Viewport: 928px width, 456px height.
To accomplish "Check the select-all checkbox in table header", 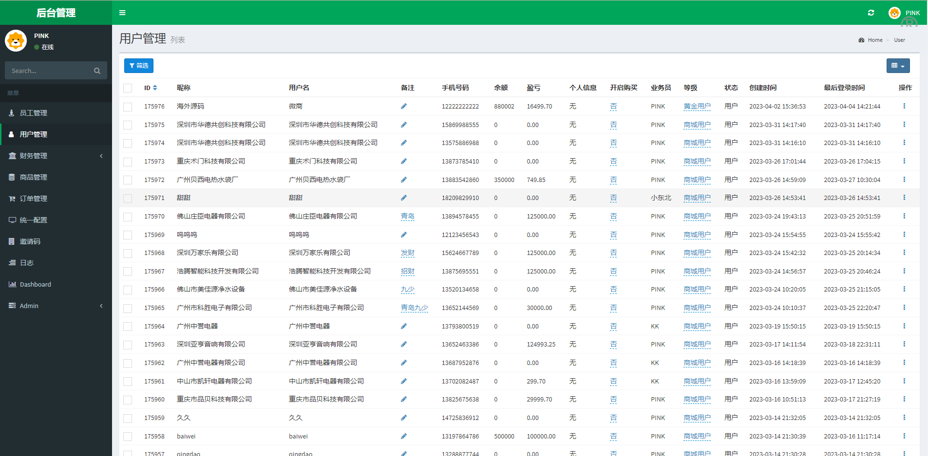I will 128,88.
